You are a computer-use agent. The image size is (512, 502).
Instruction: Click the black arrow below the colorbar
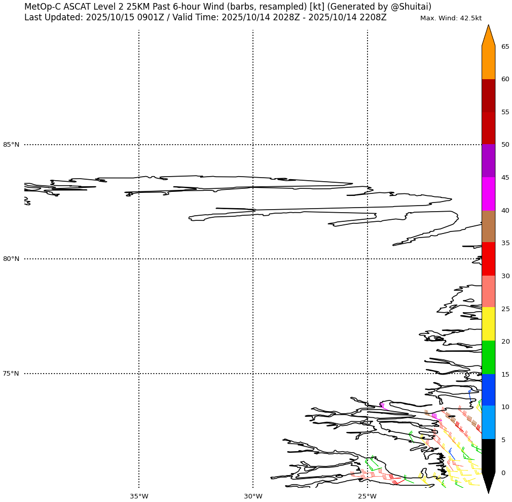click(x=488, y=482)
